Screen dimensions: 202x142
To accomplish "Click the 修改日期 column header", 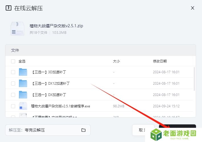I will 160,61.
